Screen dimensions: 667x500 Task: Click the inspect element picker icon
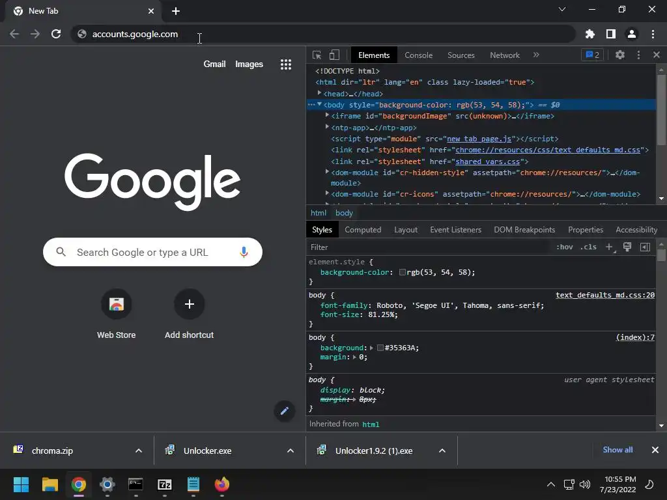pos(317,55)
